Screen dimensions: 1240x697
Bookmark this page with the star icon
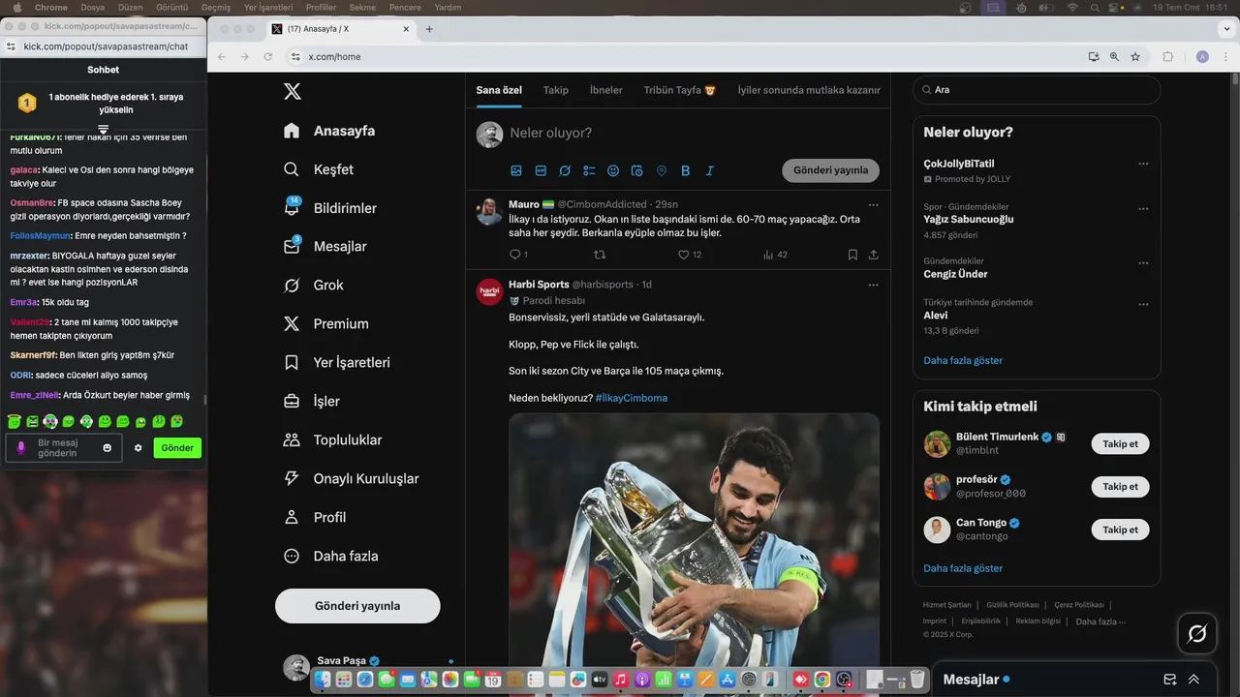point(1135,57)
